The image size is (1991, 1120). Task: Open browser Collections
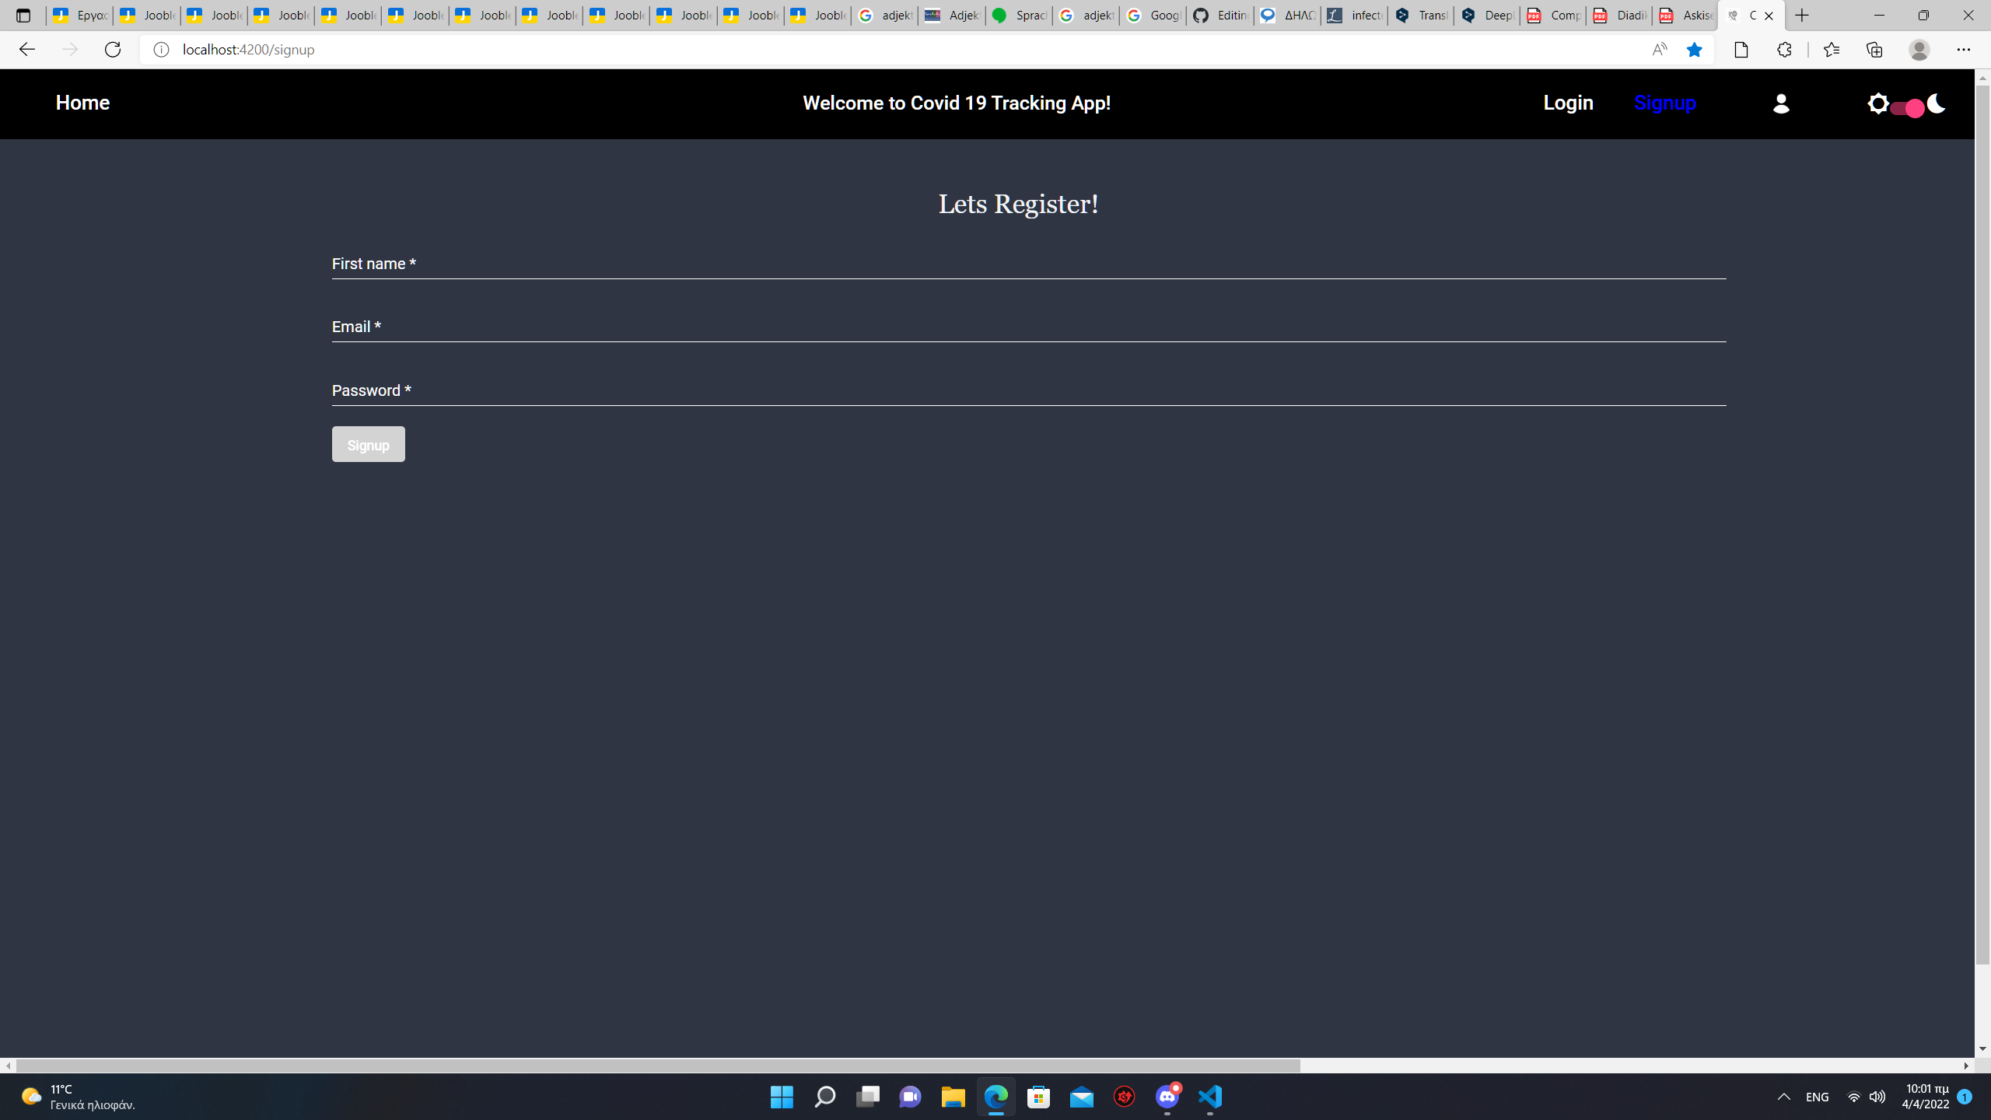tap(1874, 49)
